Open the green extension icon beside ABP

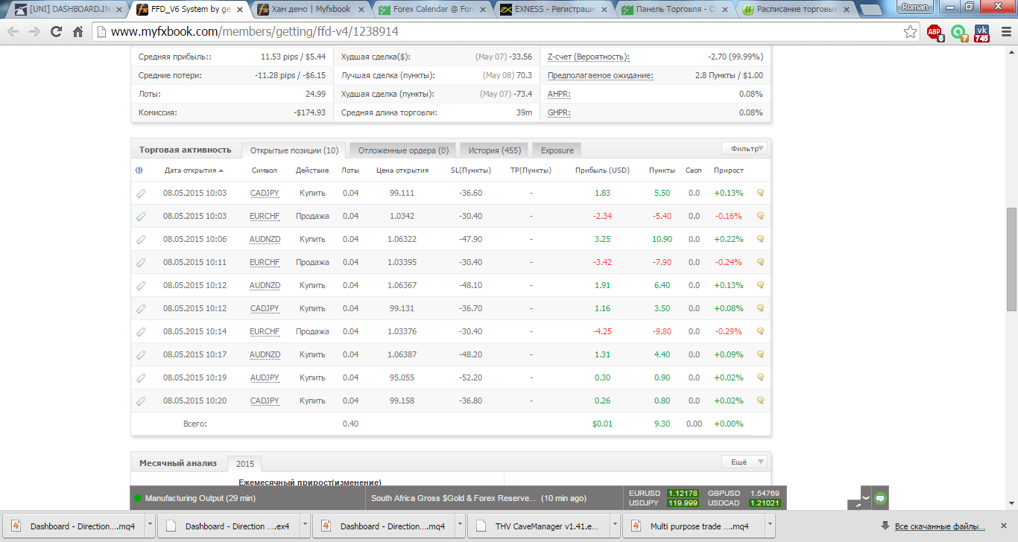(x=958, y=32)
